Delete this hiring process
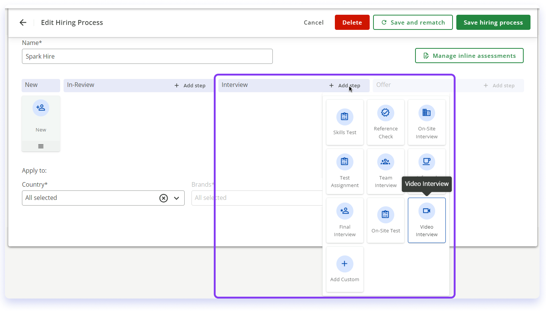This screenshot has width=546, height=311. [x=352, y=23]
